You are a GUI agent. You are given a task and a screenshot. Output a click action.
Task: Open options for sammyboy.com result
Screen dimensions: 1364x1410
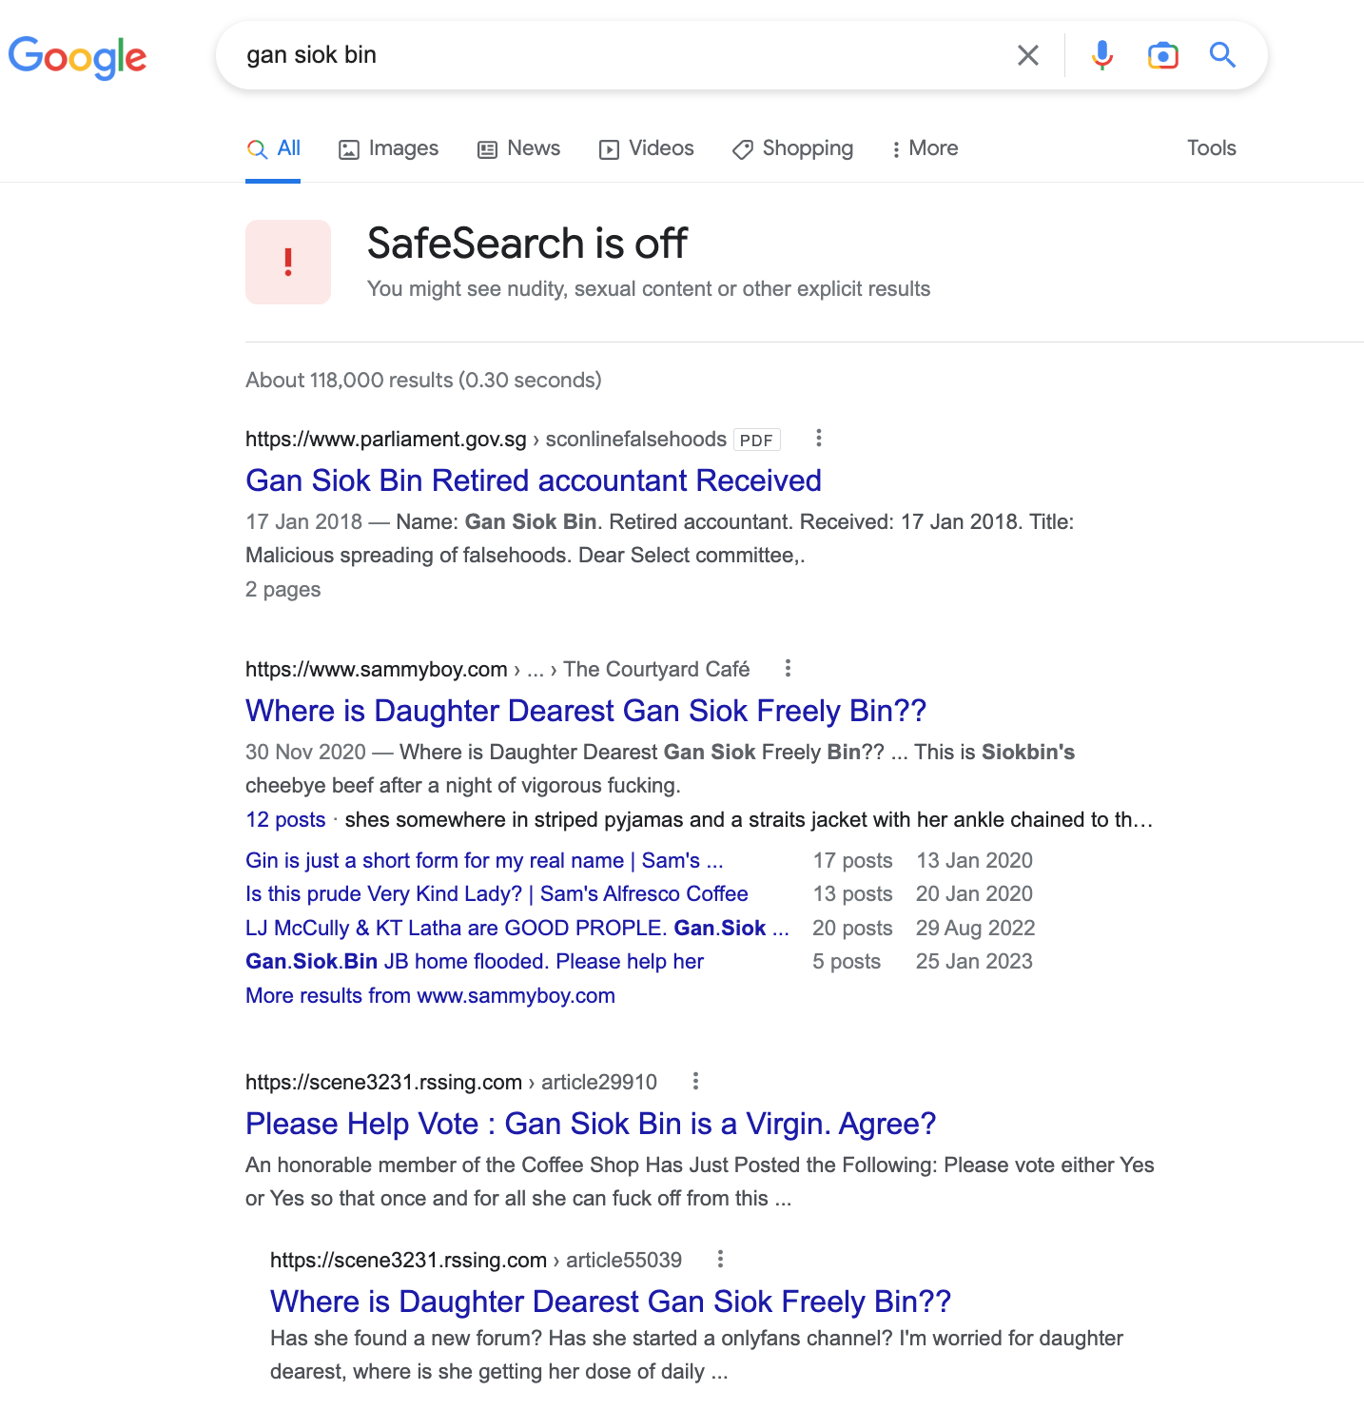(x=788, y=669)
